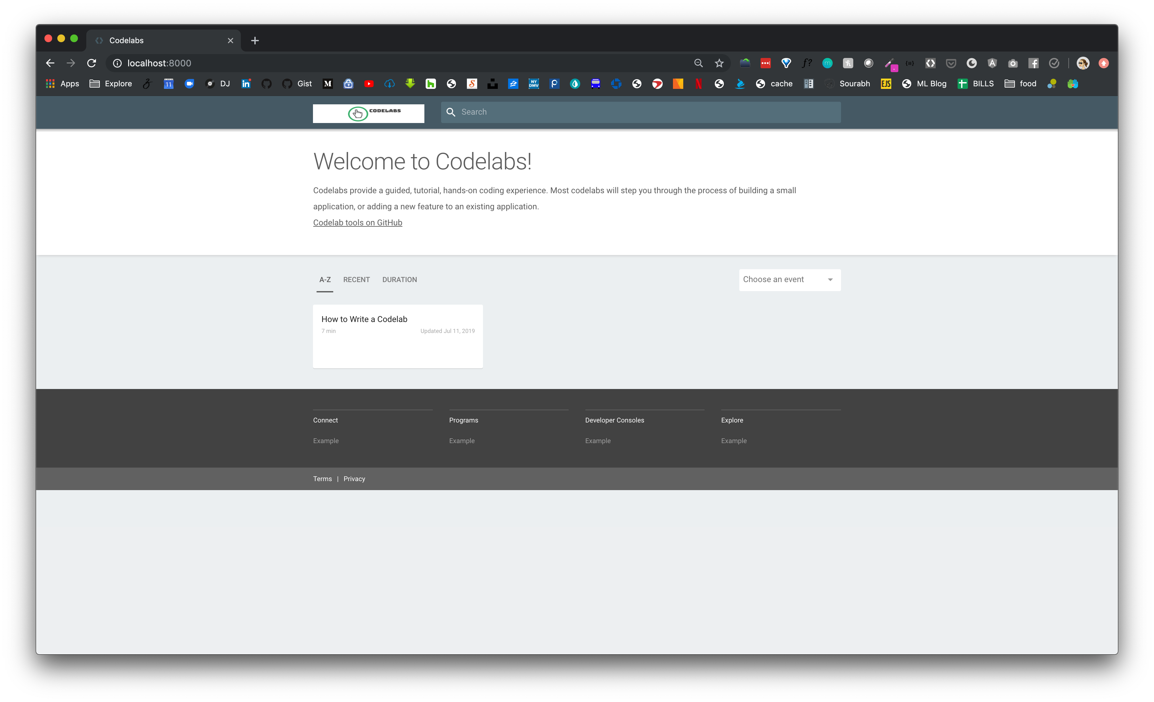Screen dimensions: 1154x702
Task: Click the browser profile avatar
Action: (1083, 63)
